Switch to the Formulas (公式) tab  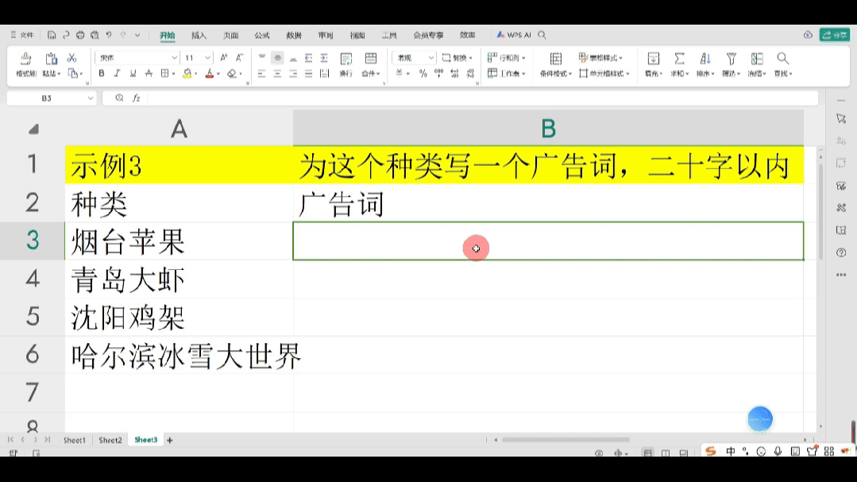(x=262, y=35)
